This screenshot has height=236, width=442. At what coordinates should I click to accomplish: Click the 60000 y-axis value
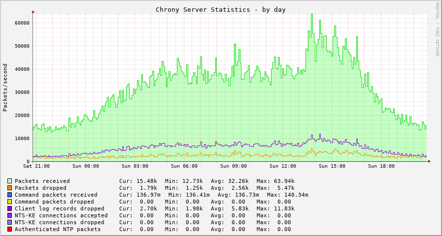[22, 23]
